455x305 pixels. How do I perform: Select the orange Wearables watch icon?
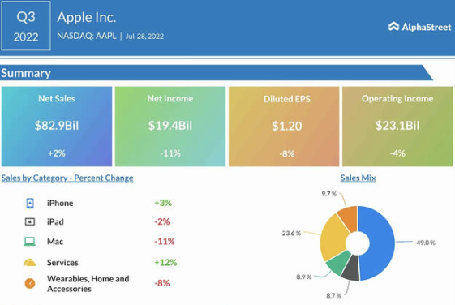30,283
